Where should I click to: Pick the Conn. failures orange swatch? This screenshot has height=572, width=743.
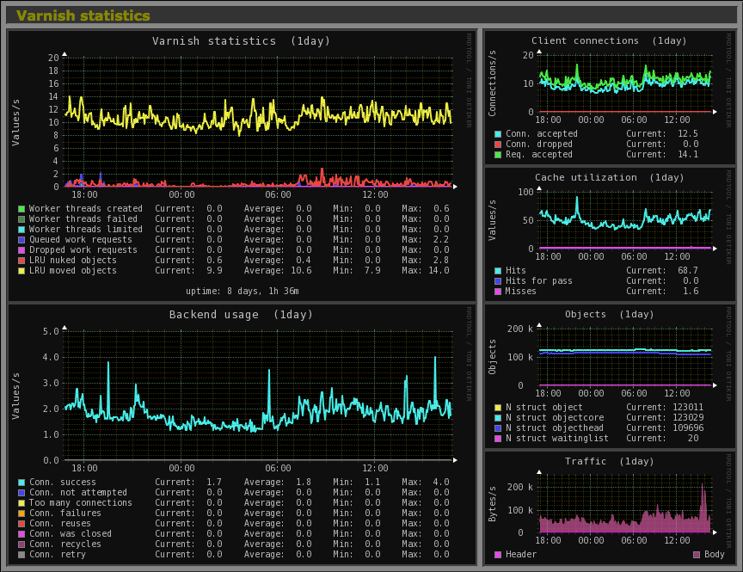pos(21,514)
